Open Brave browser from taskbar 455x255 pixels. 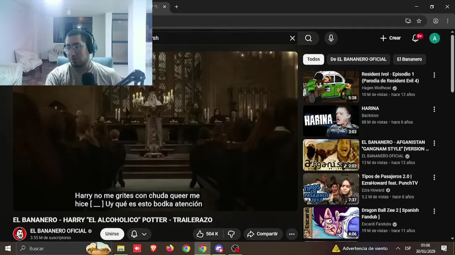153,248
